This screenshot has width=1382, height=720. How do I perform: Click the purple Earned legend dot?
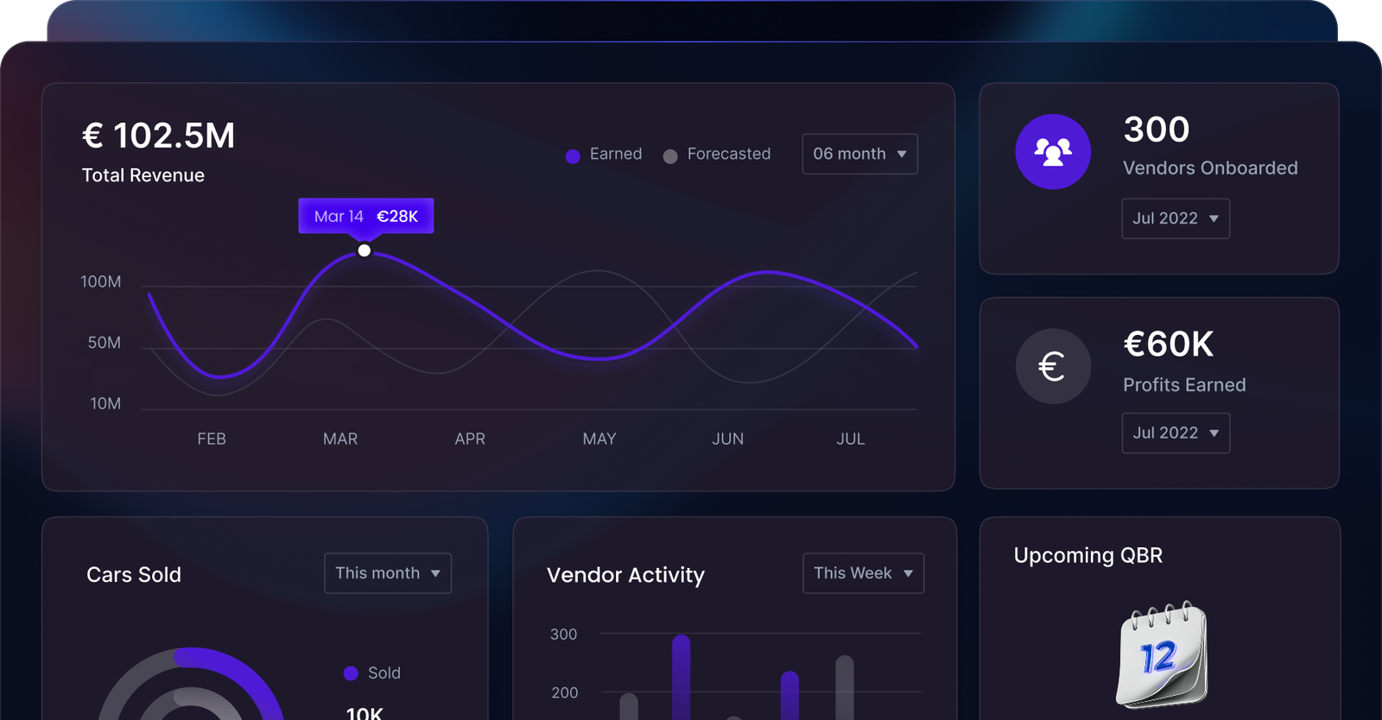pyautogui.click(x=573, y=156)
